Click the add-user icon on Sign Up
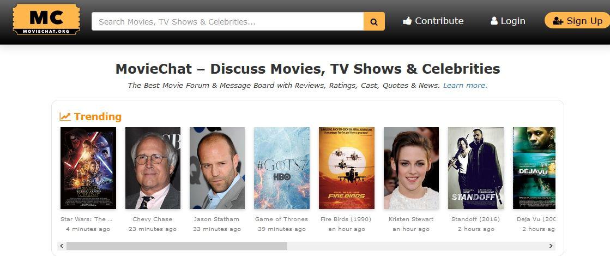The height and width of the screenshot is (256, 610). tap(558, 21)
